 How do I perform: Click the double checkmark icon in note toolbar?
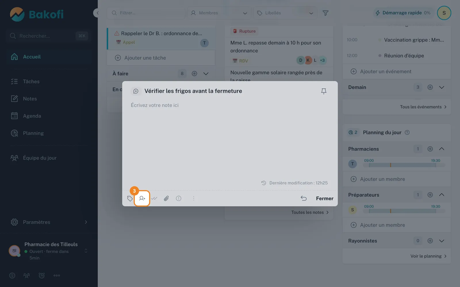point(154,198)
